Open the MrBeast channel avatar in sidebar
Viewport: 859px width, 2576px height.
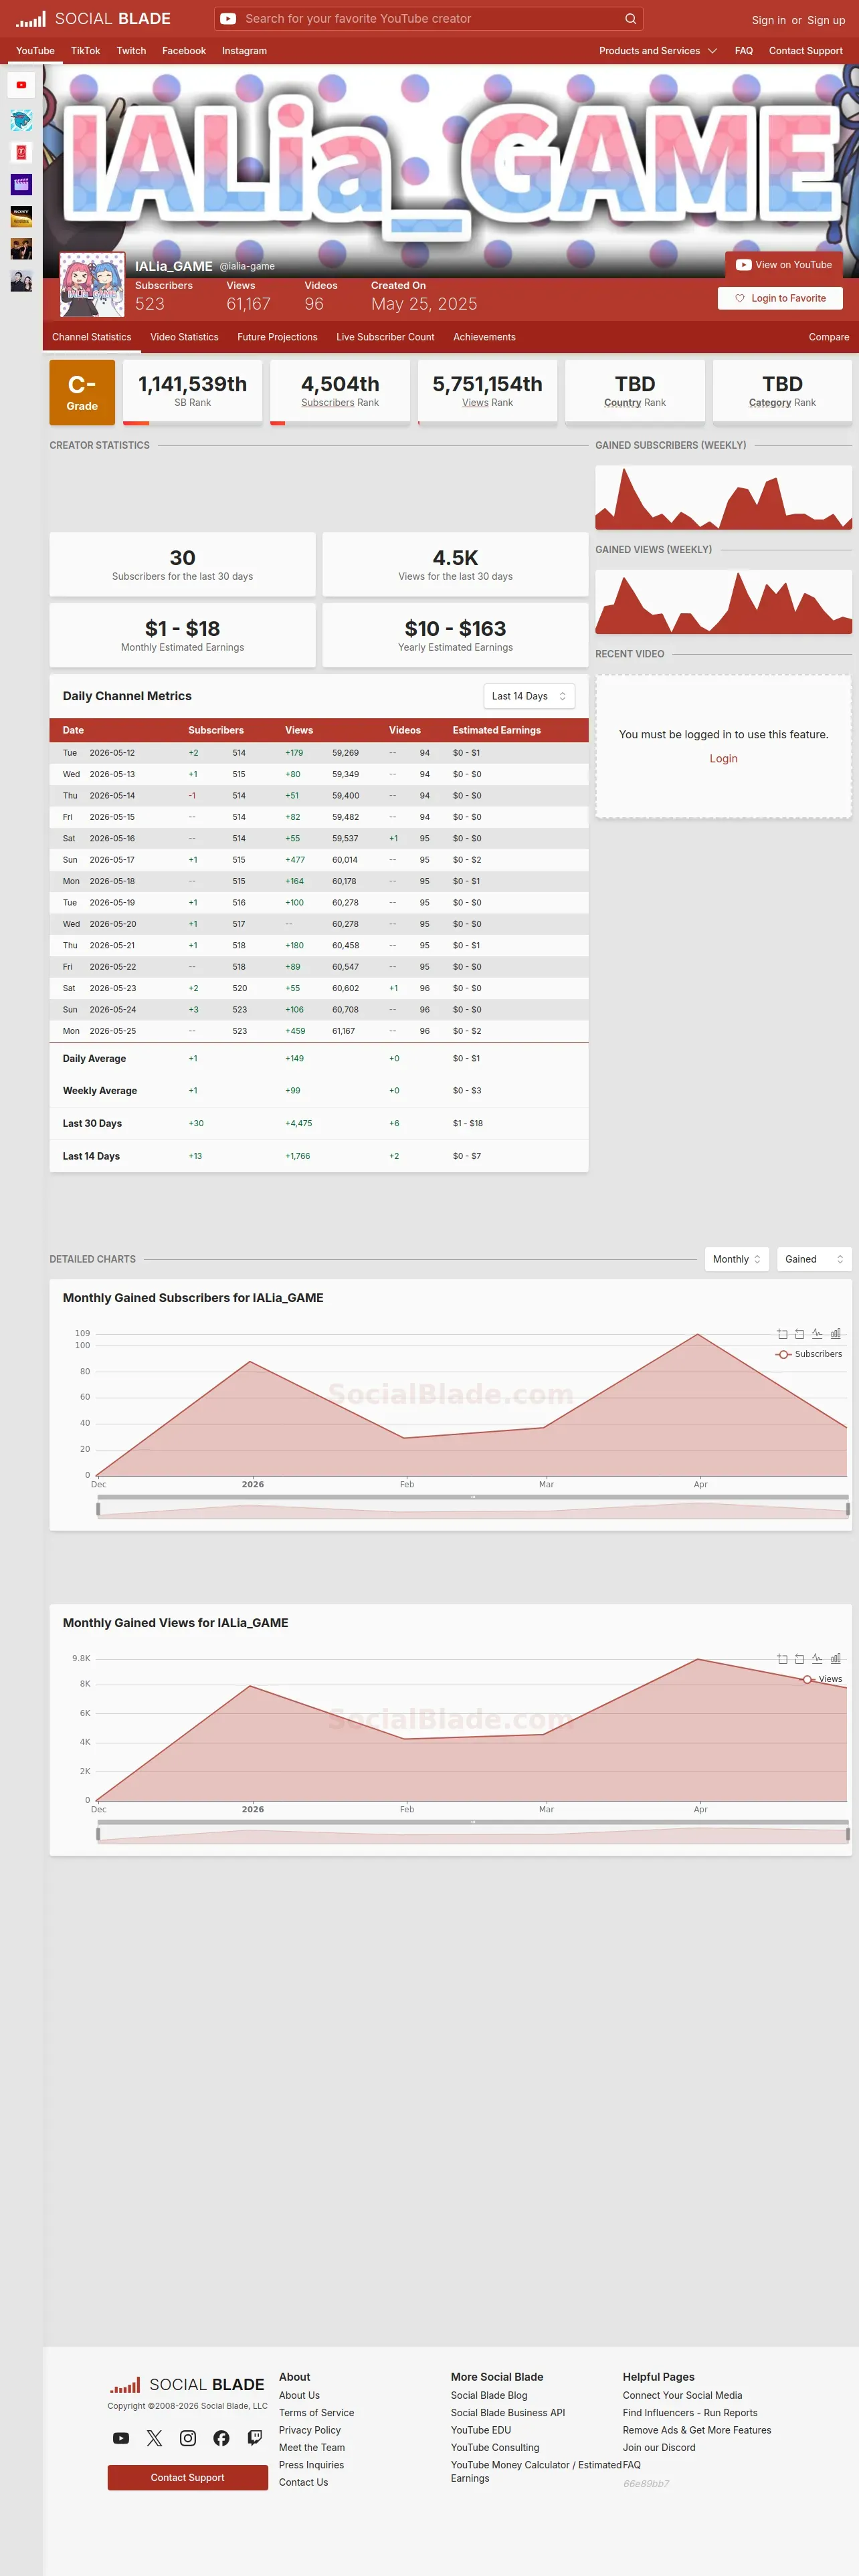[21, 121]
